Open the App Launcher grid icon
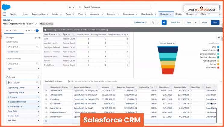Viewport: 224px width, 127px height. coord(5,14)
